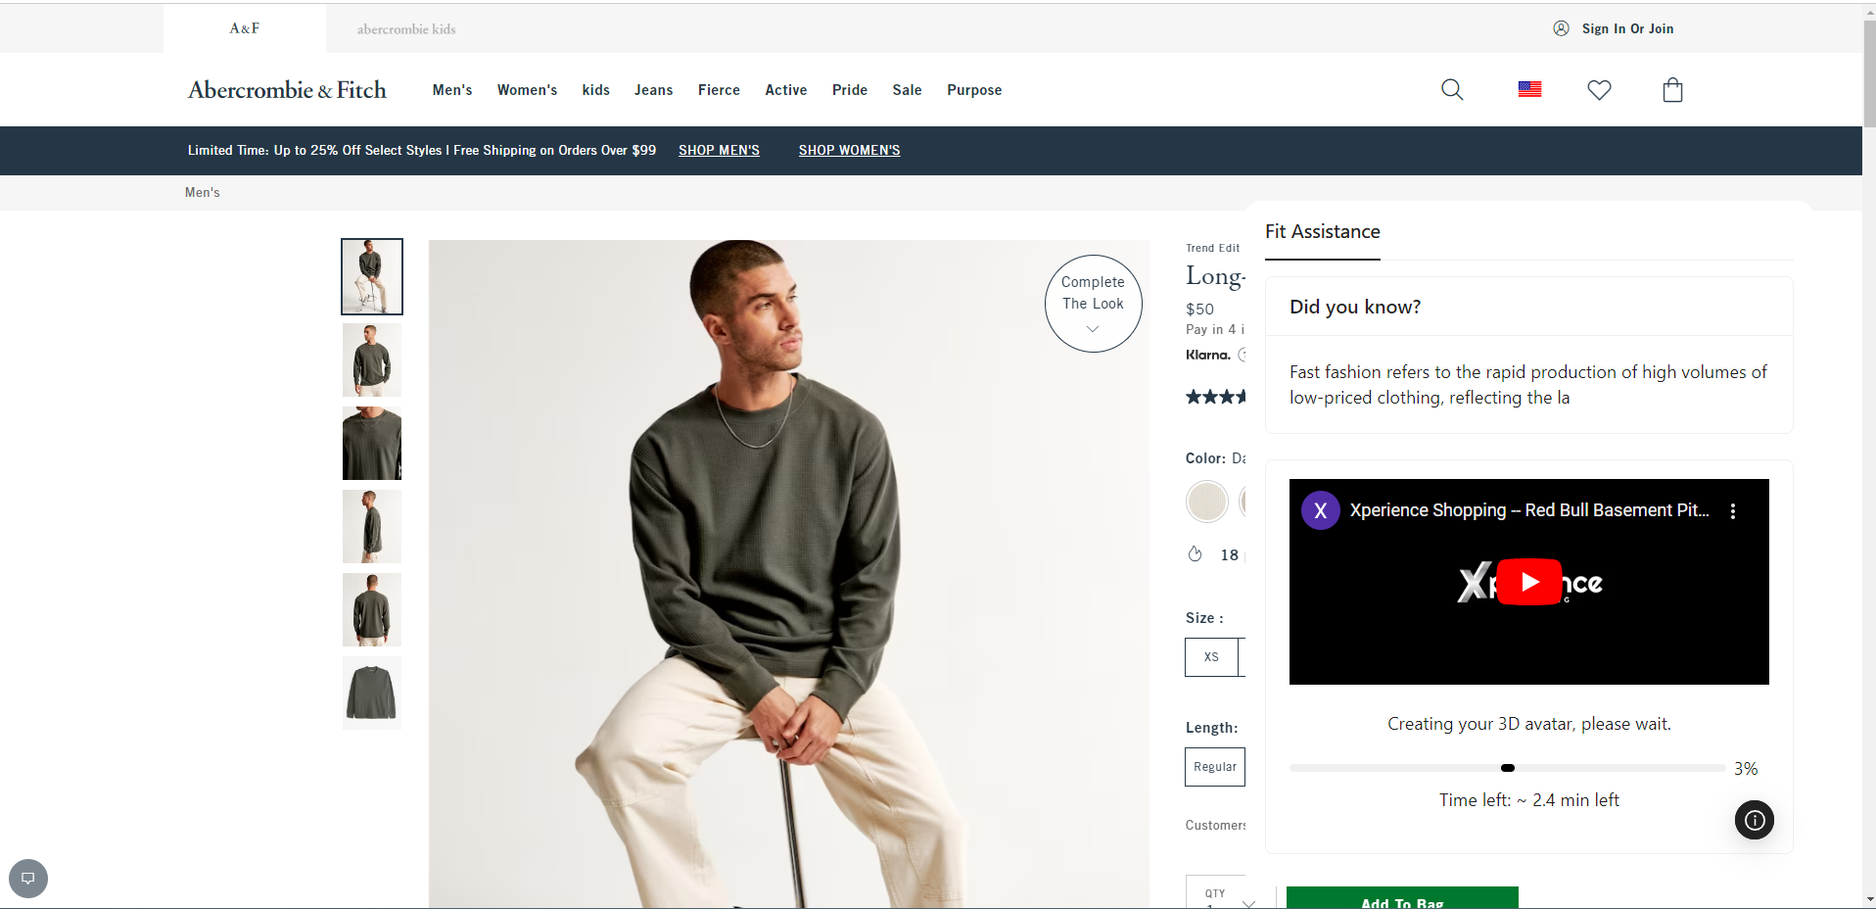Click the main product image
This screenshot has width=1876, height=909.
point(788,574)
